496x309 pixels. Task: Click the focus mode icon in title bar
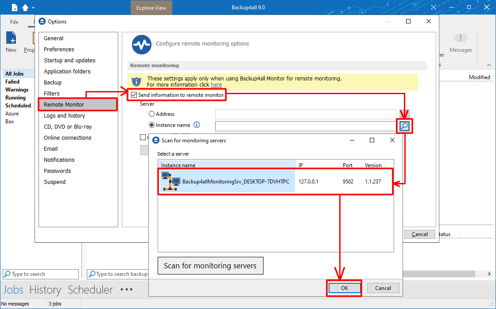click(x=434, y=7)
